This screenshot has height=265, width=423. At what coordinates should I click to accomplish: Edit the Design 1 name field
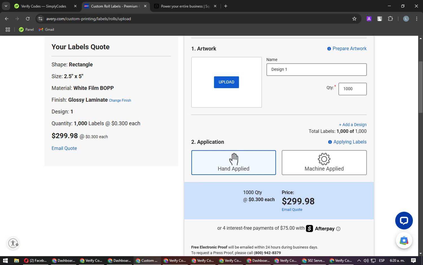[x=316, y=69]
